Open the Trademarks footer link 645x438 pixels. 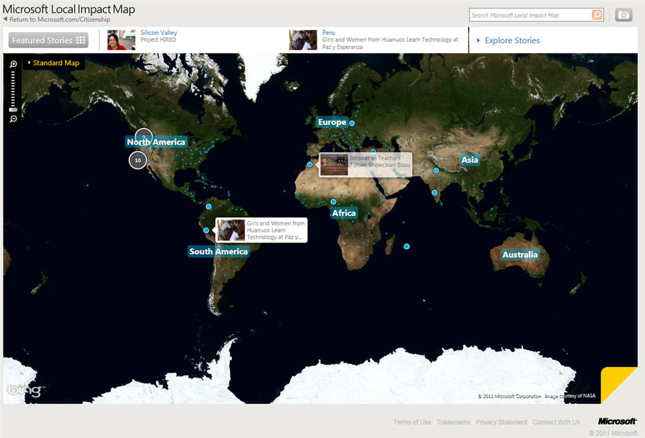pyautogui.click(x=453, y=422)
